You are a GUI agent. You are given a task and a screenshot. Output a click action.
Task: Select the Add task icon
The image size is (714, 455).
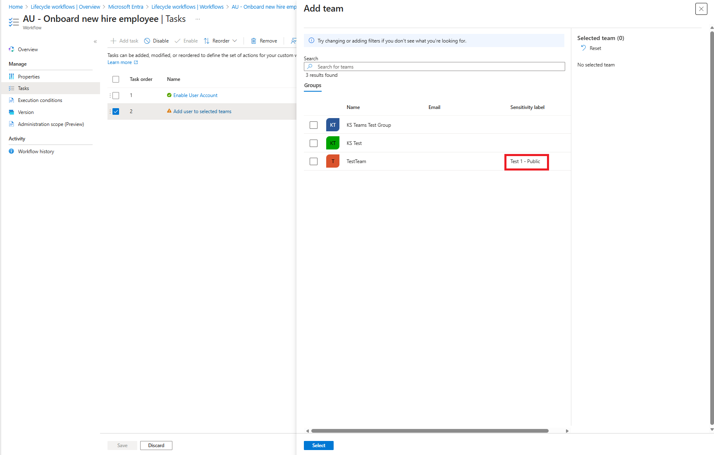[x=113, y=40]
